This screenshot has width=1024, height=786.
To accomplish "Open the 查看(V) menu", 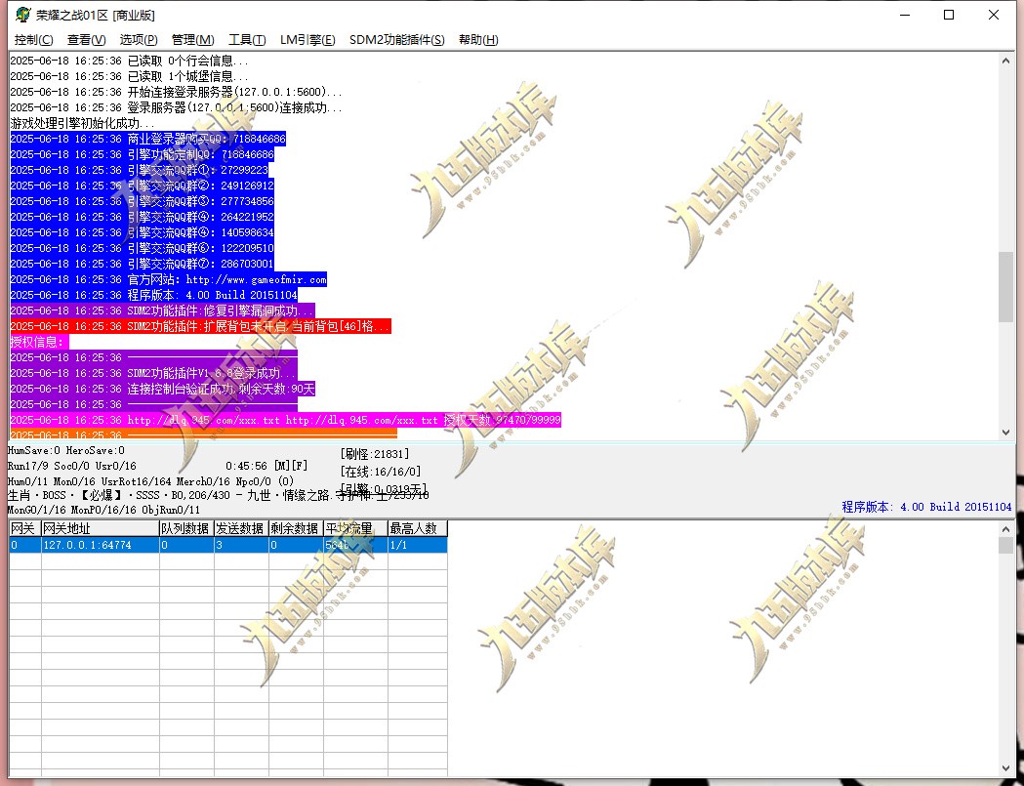I will (86, 40).
